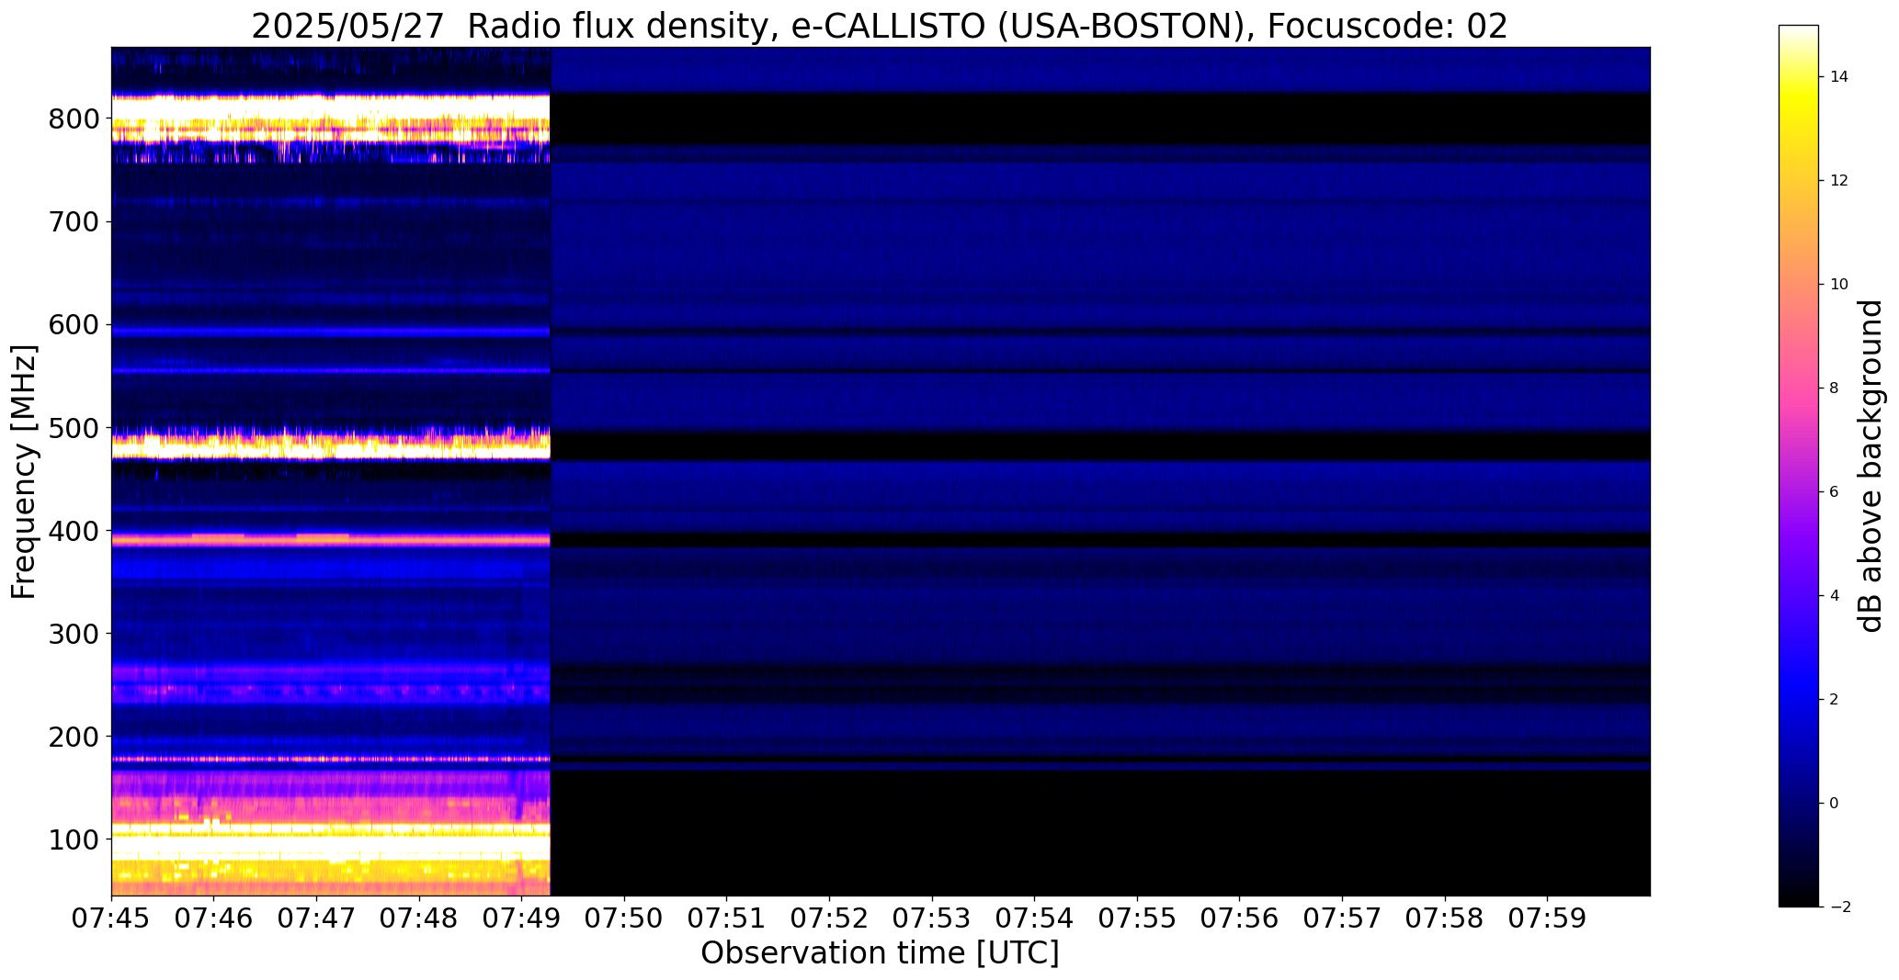The height and width of the screenshot is (980, 1899).
Task: Click the colorbar tick value 4
Action: coord(1835,596)
